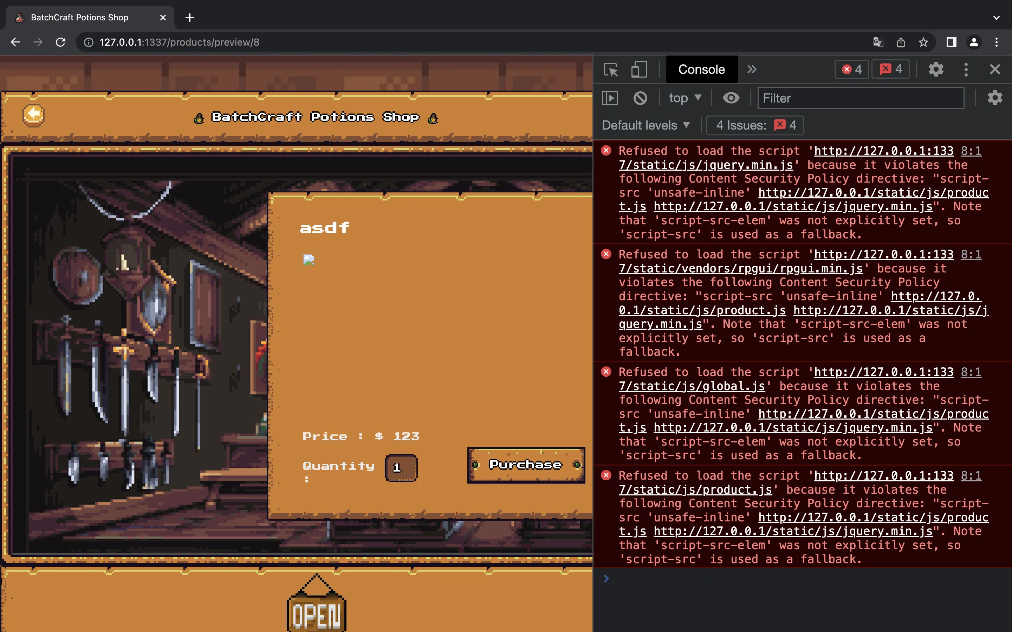The height and width of the screenshot is (632, 1012).
Task: Click the clear console messages icon
Action: (640, 98)
